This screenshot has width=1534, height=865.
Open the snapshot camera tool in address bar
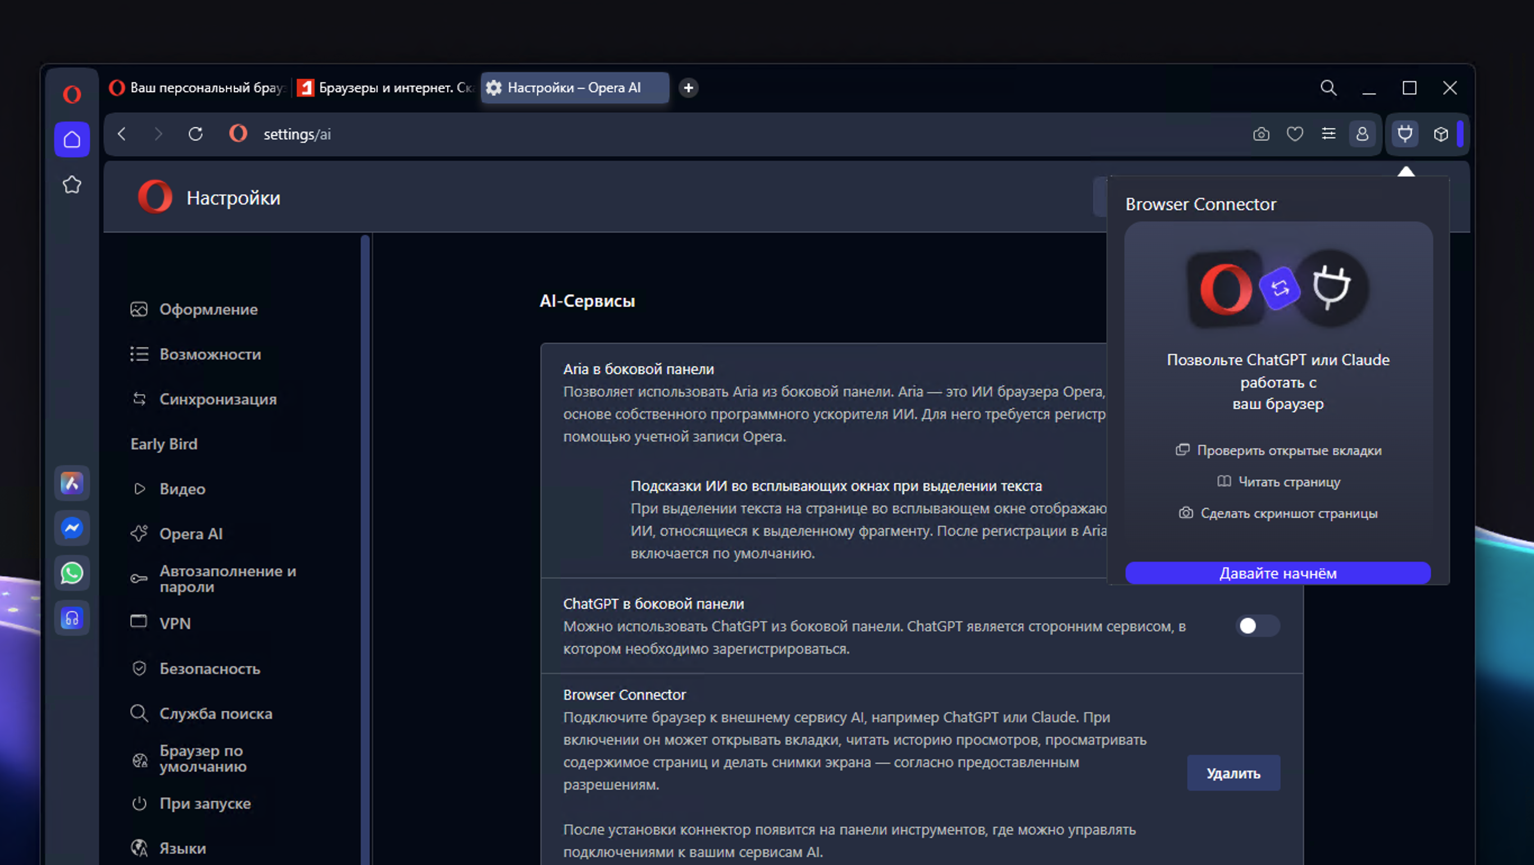(1260, 135)
